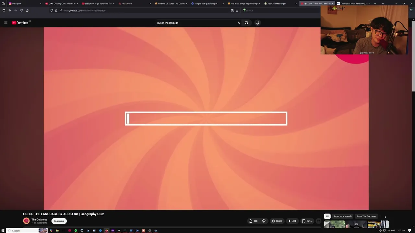Switch to The Worlds Most Random Quiz tab

(353, 4)
